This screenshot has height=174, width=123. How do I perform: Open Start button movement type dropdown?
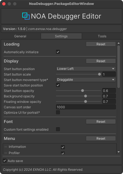coord(86,80)
